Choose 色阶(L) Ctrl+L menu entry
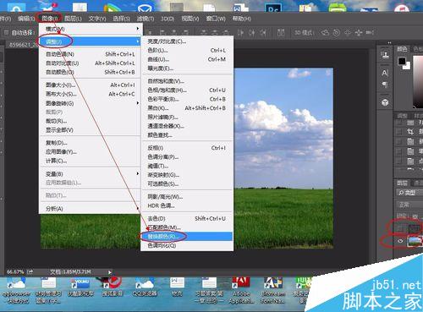This screenshot has width=423, height=312. pyautogui.click(x=187, y=51)
